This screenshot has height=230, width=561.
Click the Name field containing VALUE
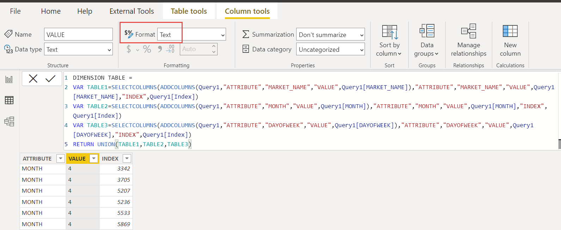click(x=78, y=35)
